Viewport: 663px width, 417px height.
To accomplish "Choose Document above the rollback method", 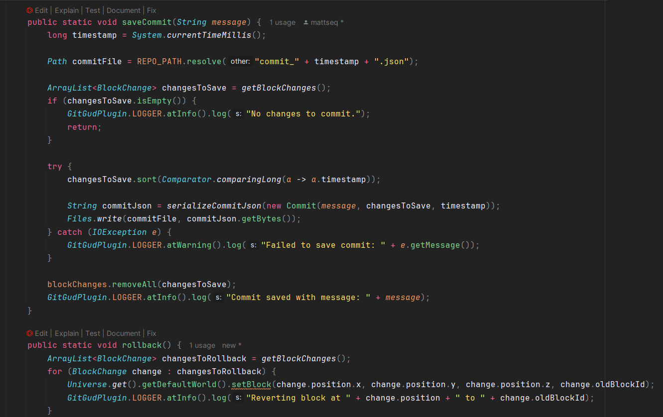I will point(124,333).
